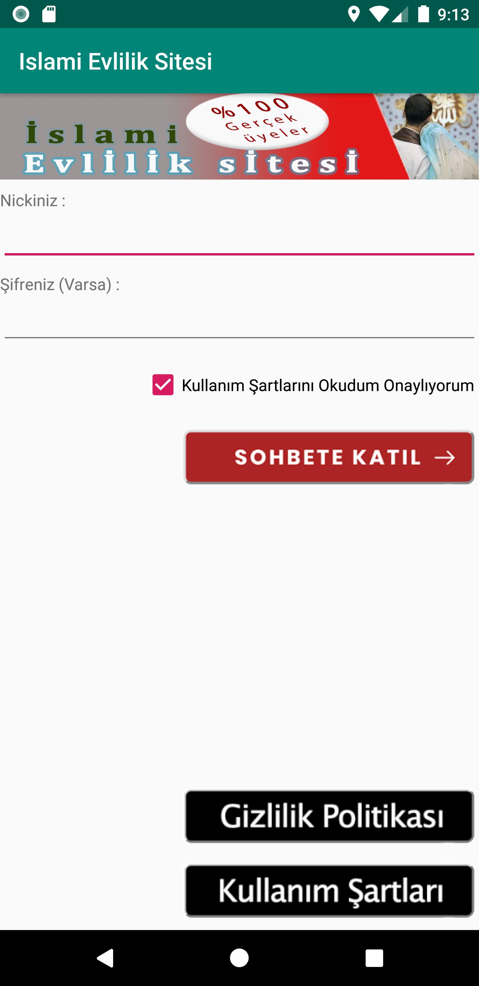
Task: Tap the 9:13 clock in status bar
Action: pos(453,15)
